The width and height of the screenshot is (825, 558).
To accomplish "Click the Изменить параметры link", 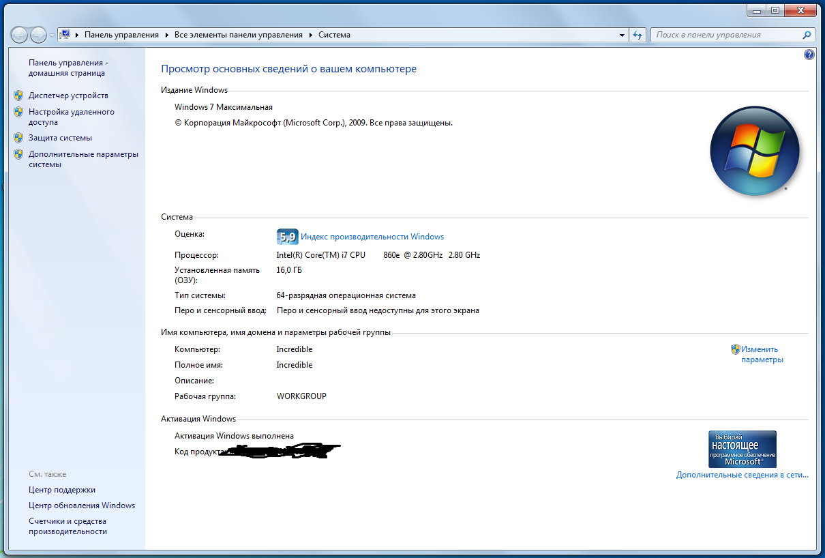I will pos(762,354).
